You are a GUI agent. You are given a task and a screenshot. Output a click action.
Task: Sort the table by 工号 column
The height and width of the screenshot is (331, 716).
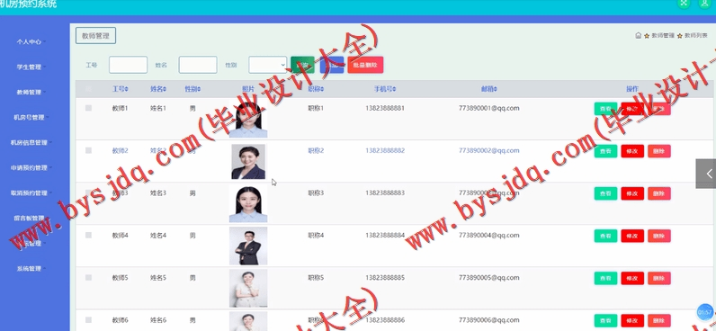[121, 88]
